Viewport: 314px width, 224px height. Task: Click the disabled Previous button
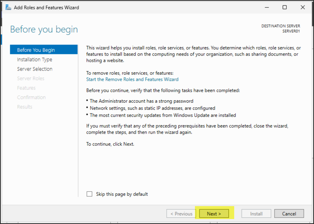coord(181,213)
